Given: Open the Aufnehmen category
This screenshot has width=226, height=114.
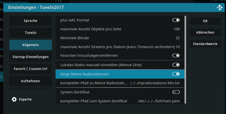Looking at the screenshot, I should [30, 81].
